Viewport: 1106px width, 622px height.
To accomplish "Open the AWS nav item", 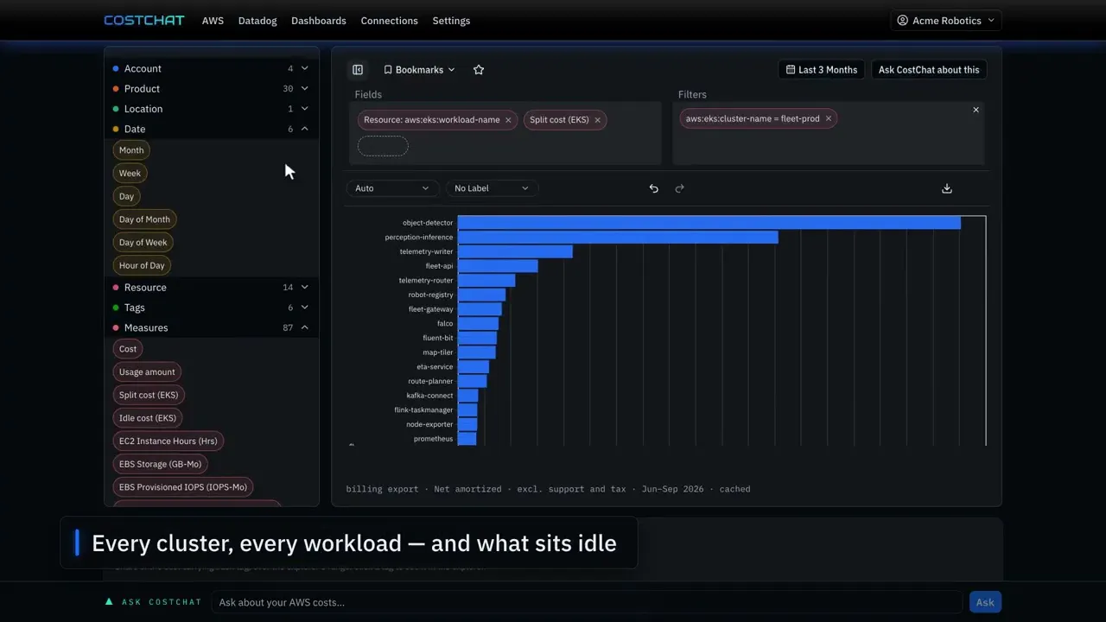I will [213, 21].
